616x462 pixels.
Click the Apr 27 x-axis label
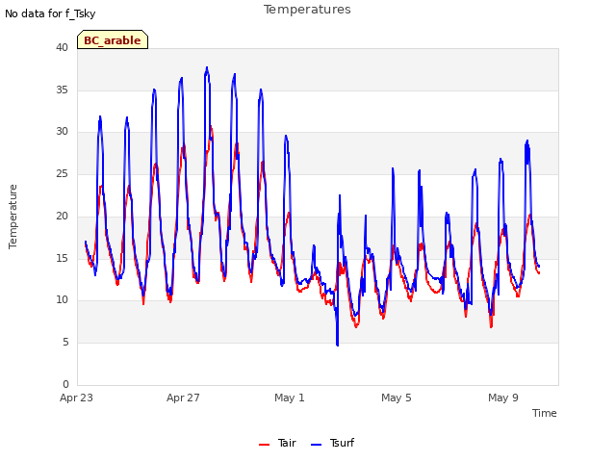[x=183, y=398]
